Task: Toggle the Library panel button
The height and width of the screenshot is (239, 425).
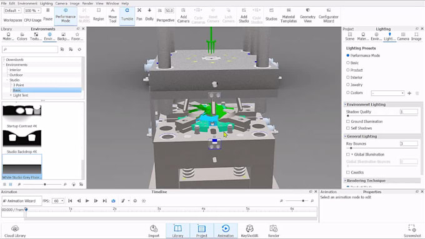Action: coord(177,231)
